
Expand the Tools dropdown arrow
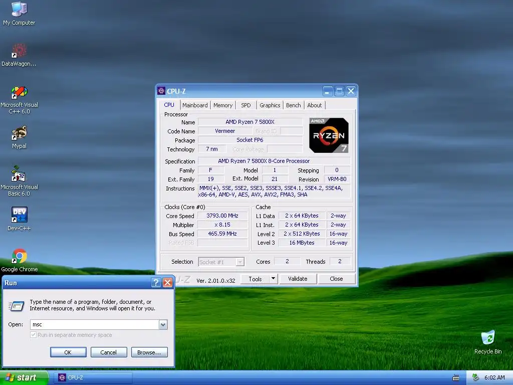(x=274, y=279)
